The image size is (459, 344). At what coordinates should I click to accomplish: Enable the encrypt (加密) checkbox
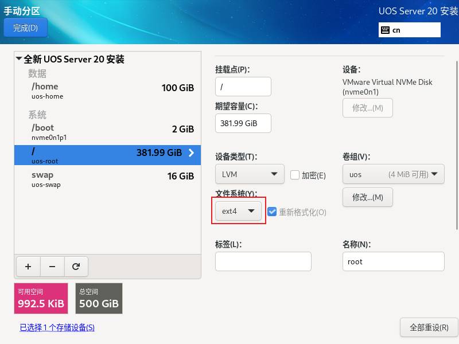click(295, 175)
